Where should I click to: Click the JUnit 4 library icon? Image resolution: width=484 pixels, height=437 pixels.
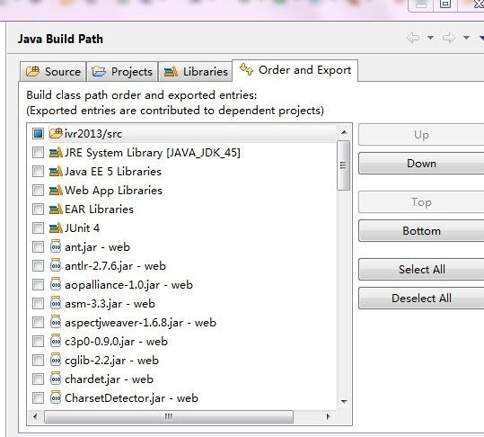pyautogui.click(x=56, y=228)
